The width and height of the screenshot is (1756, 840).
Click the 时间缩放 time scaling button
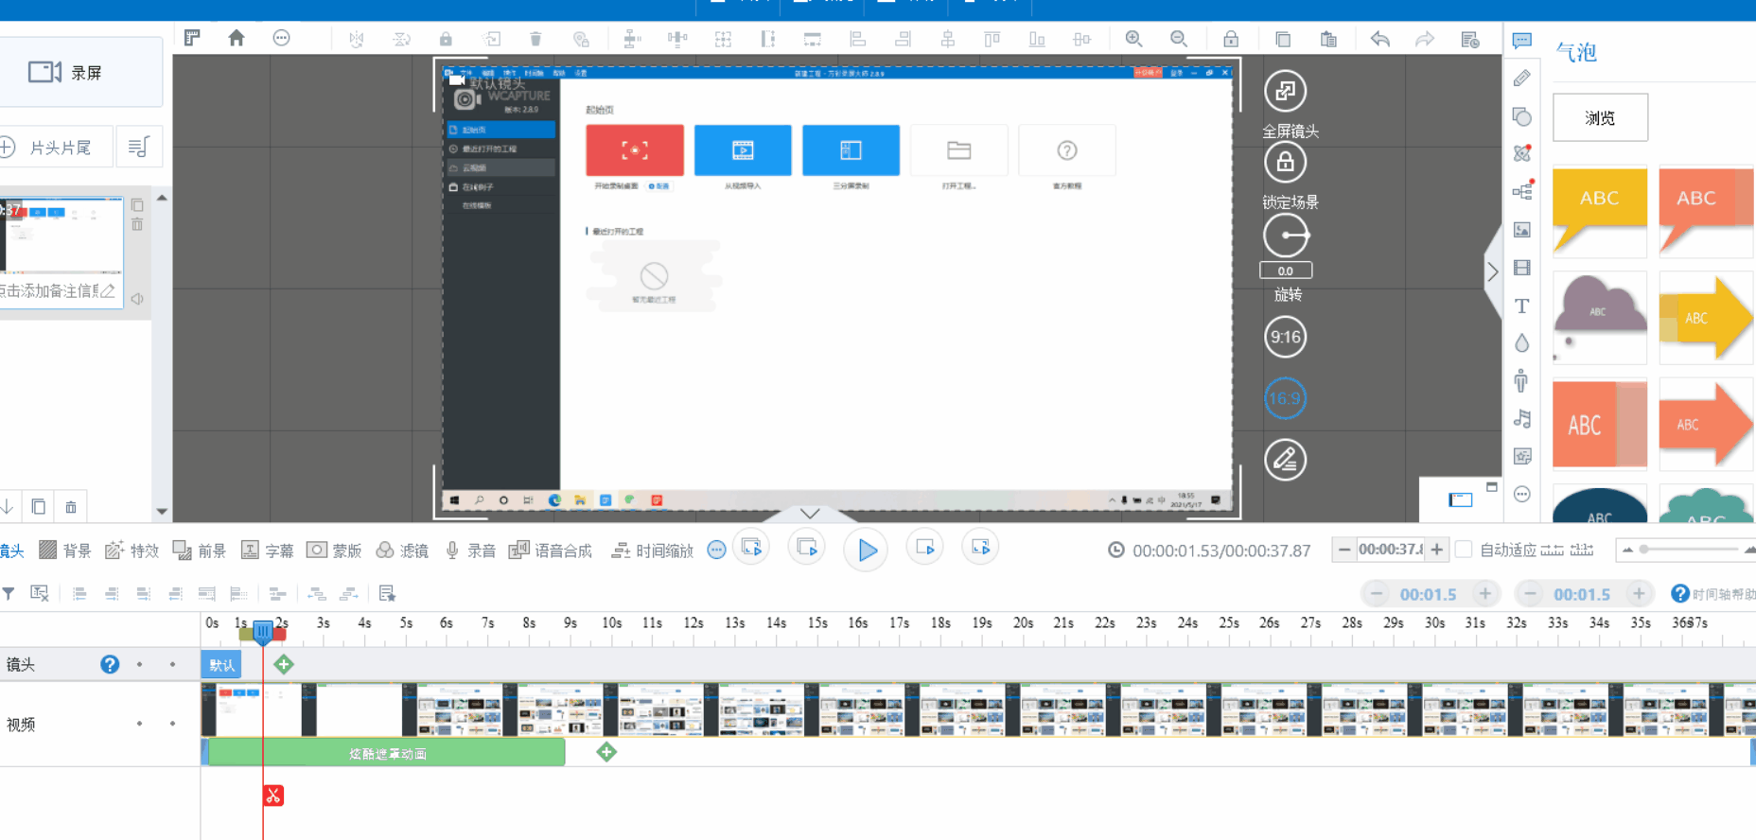(653, 551)
